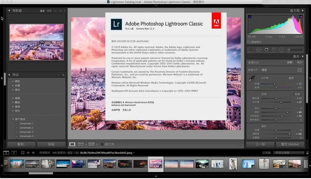Viewport: 311px width, 179px height.
Task: Switch to loupe view in toolbar
Action: coord(72,144)
